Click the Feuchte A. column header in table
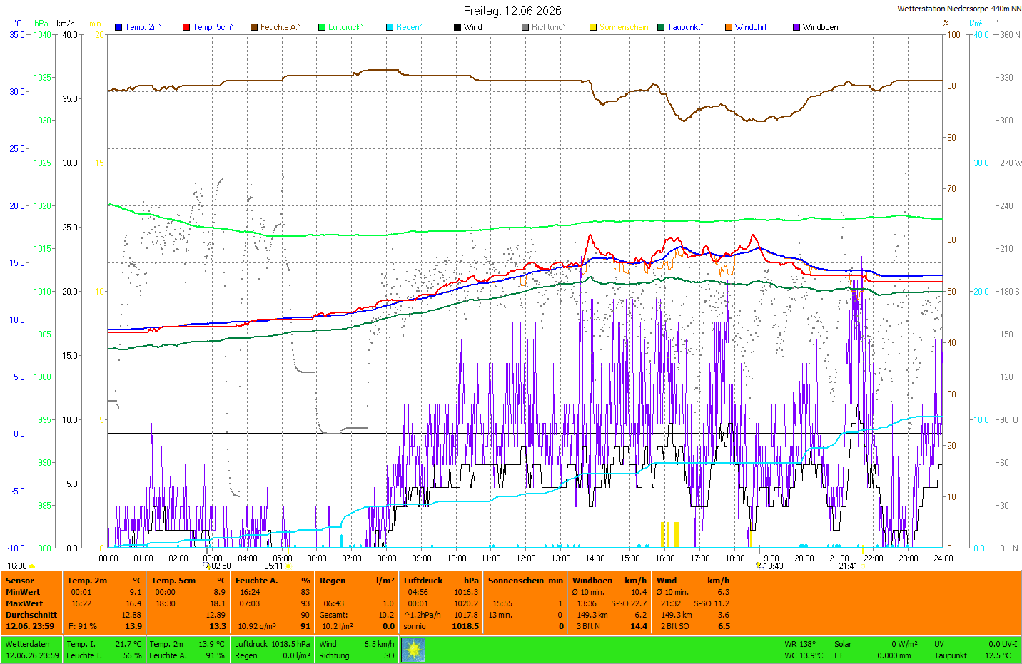This screenshot has width=1022, height=664. 256,581
